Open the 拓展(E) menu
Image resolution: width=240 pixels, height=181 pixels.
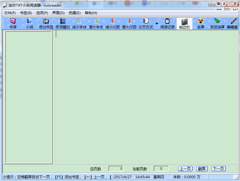(75, 13)
